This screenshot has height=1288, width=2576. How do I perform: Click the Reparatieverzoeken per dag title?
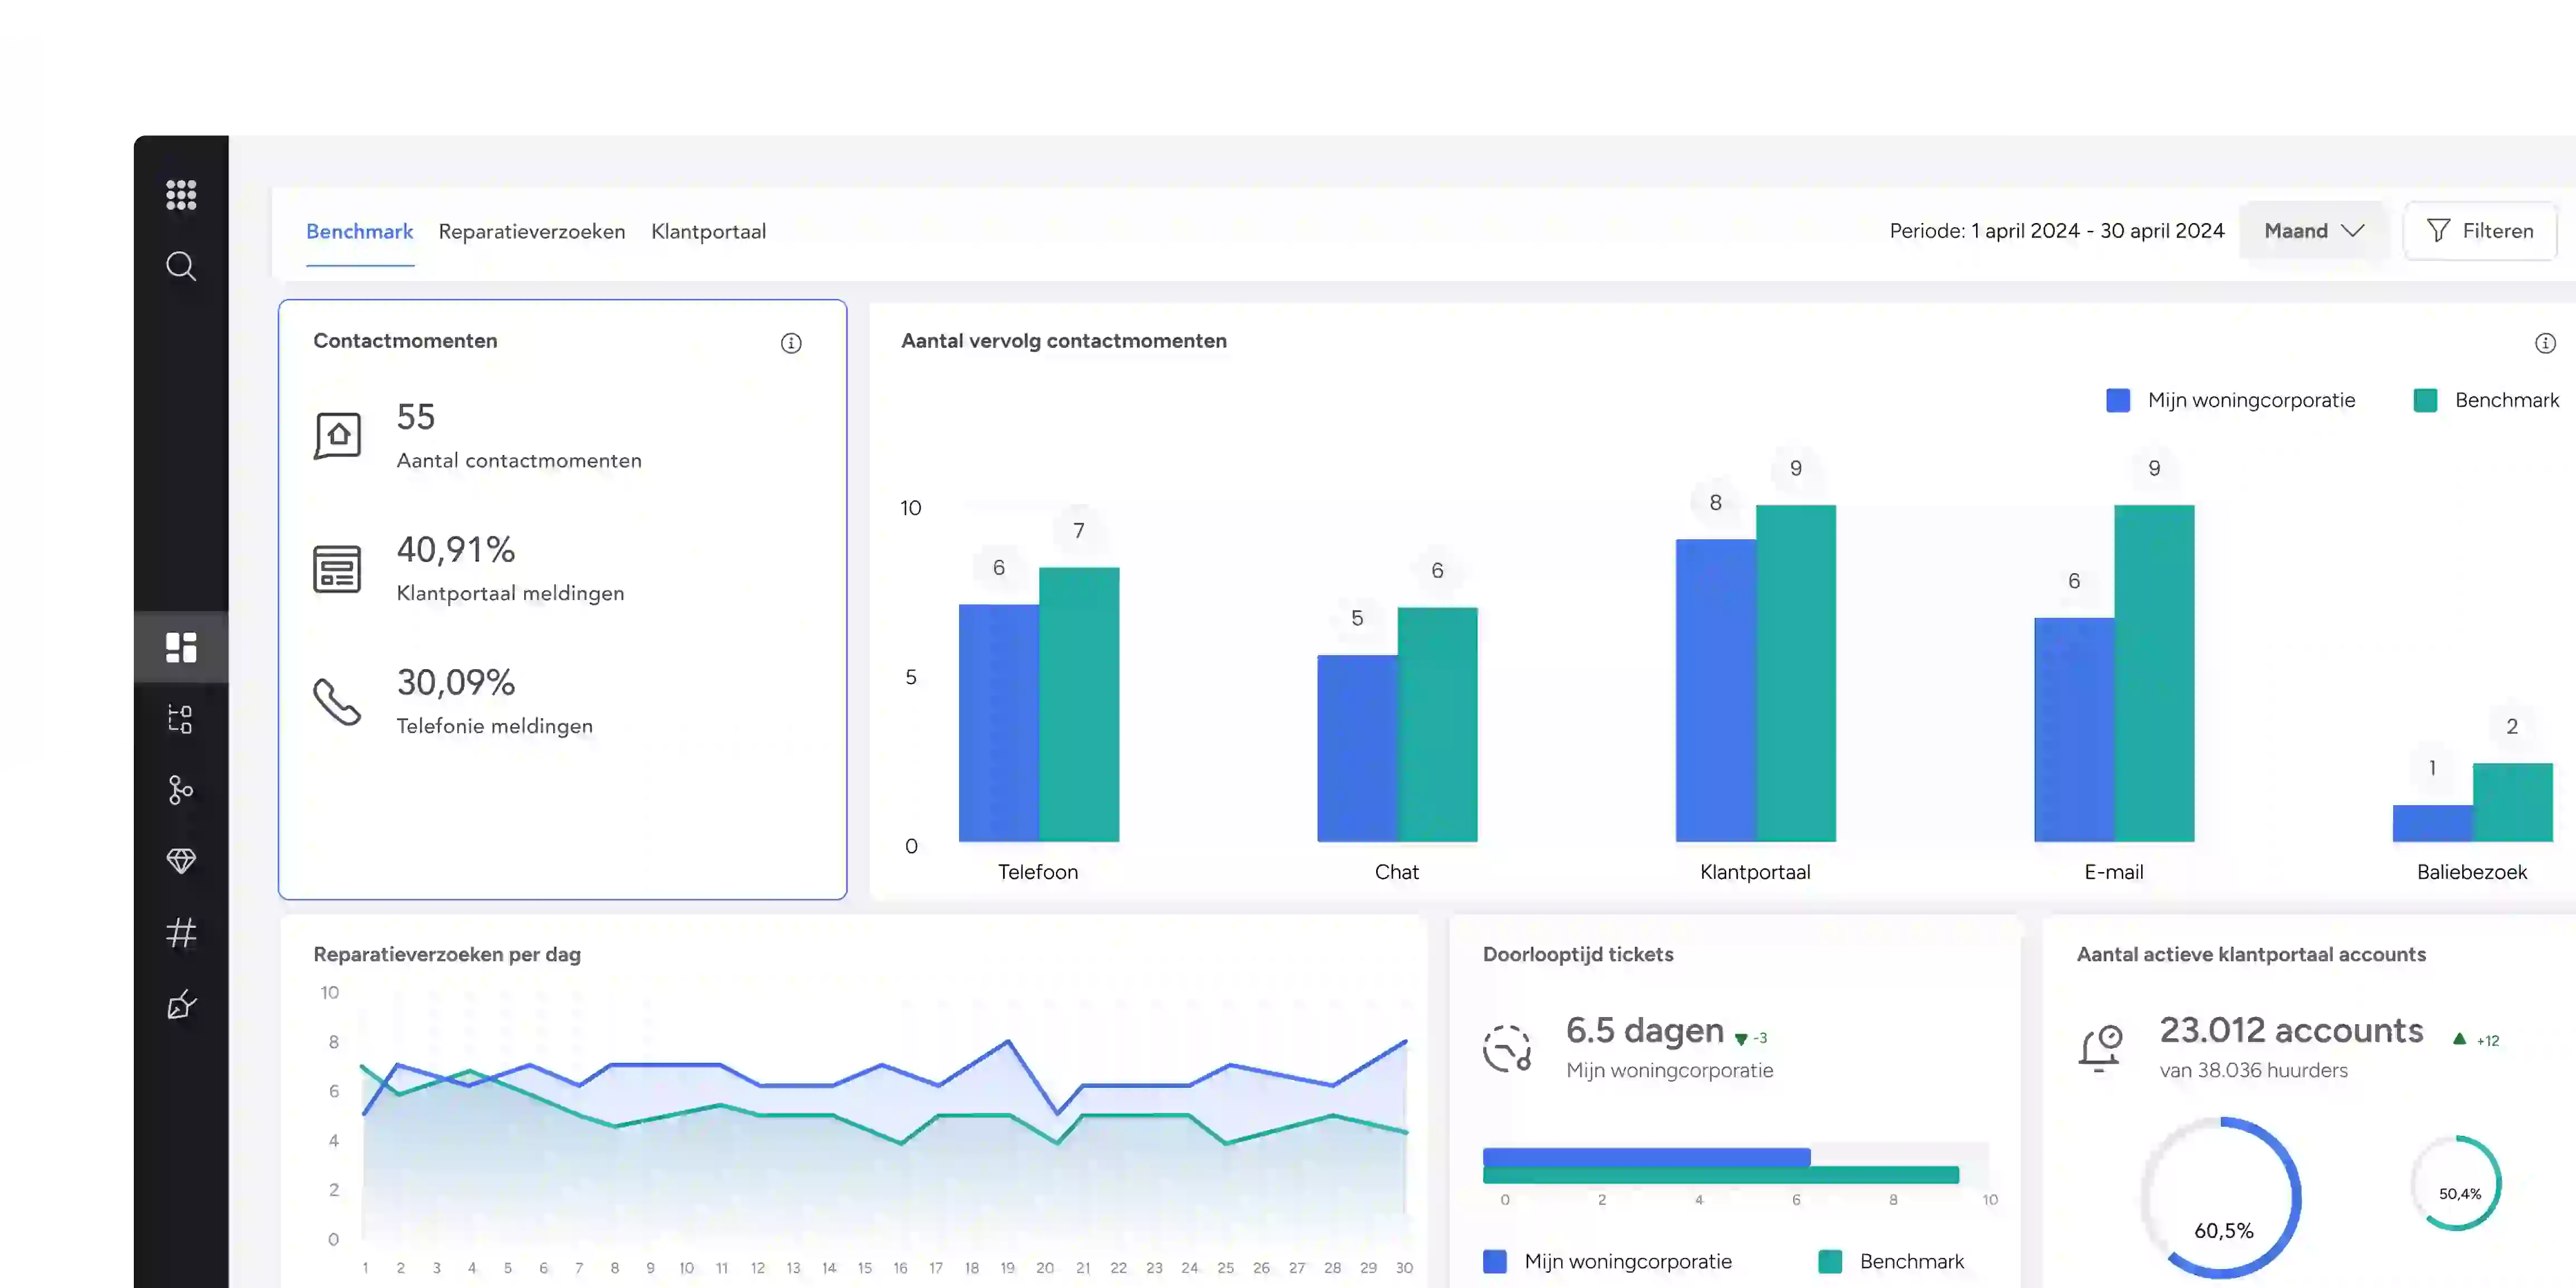pos(447,955)
